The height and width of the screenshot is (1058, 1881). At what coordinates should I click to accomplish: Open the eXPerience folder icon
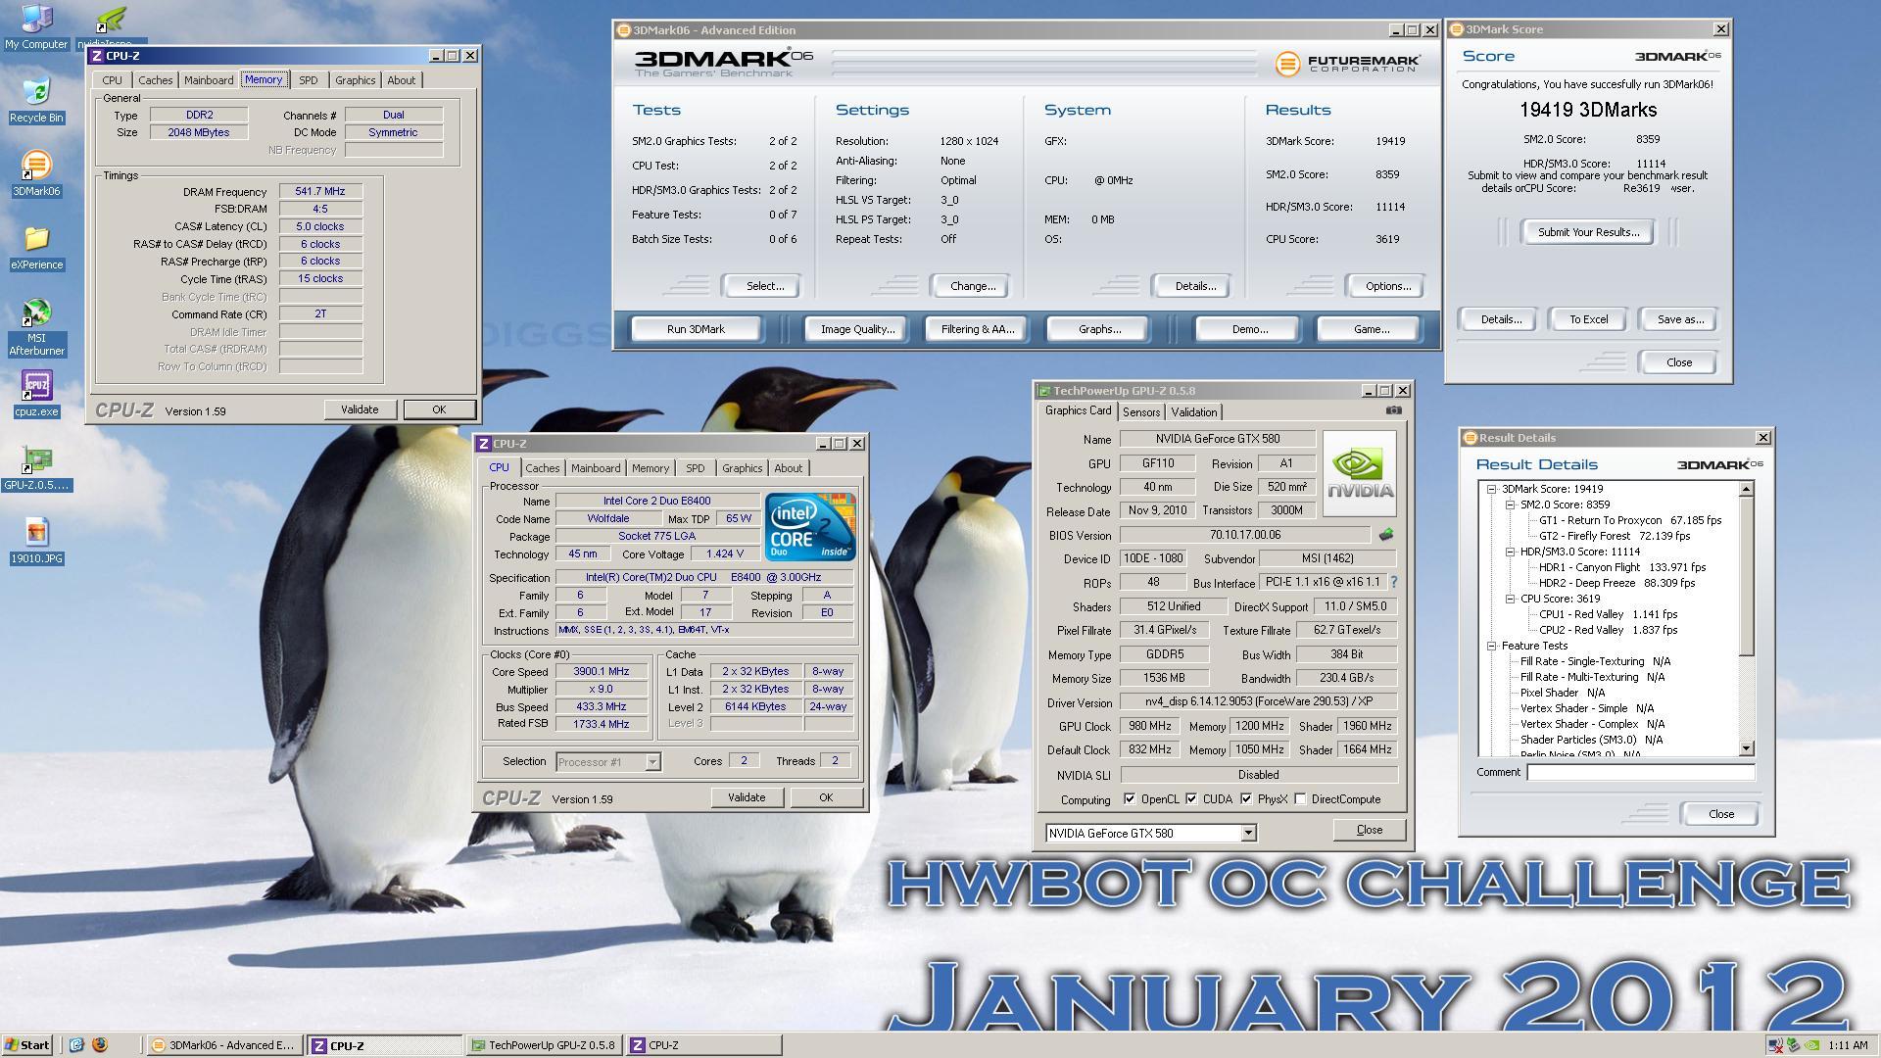coord(36,247)
